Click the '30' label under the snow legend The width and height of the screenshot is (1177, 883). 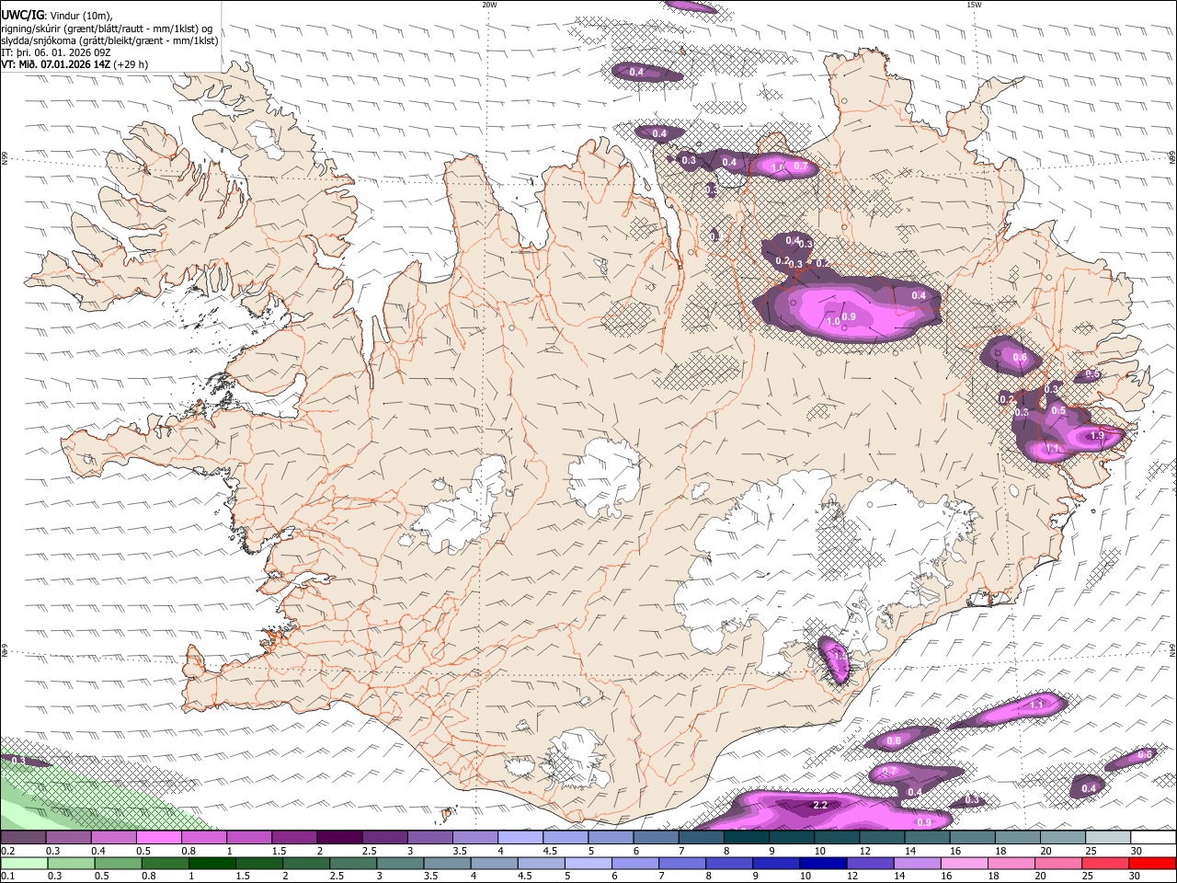pyautogui.click(x=1137, y=850)
